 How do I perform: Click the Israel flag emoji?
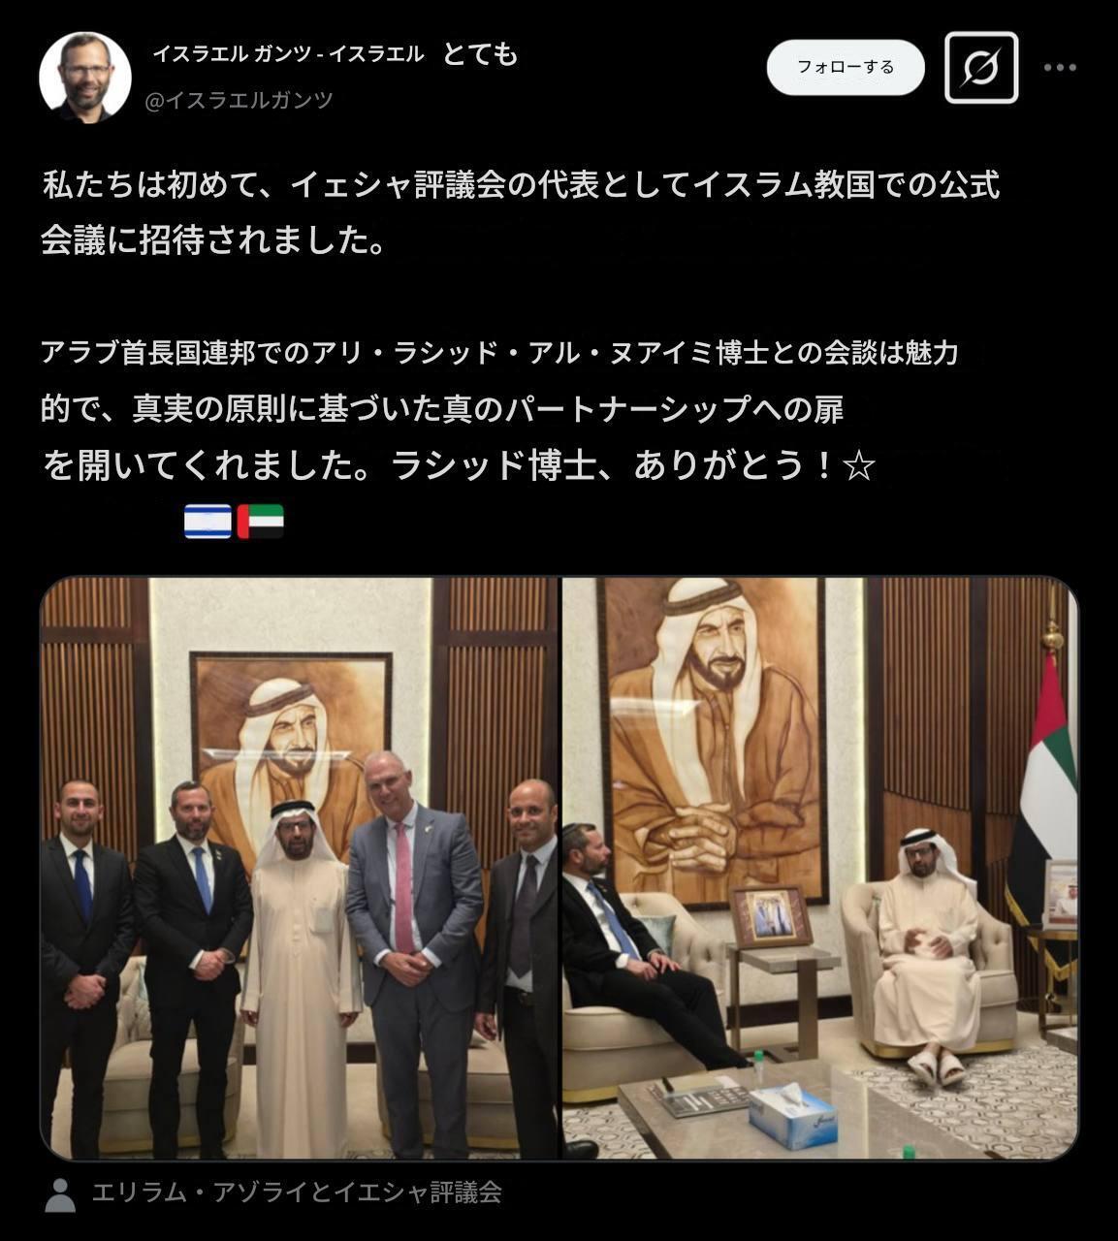(x=208, y=522)
